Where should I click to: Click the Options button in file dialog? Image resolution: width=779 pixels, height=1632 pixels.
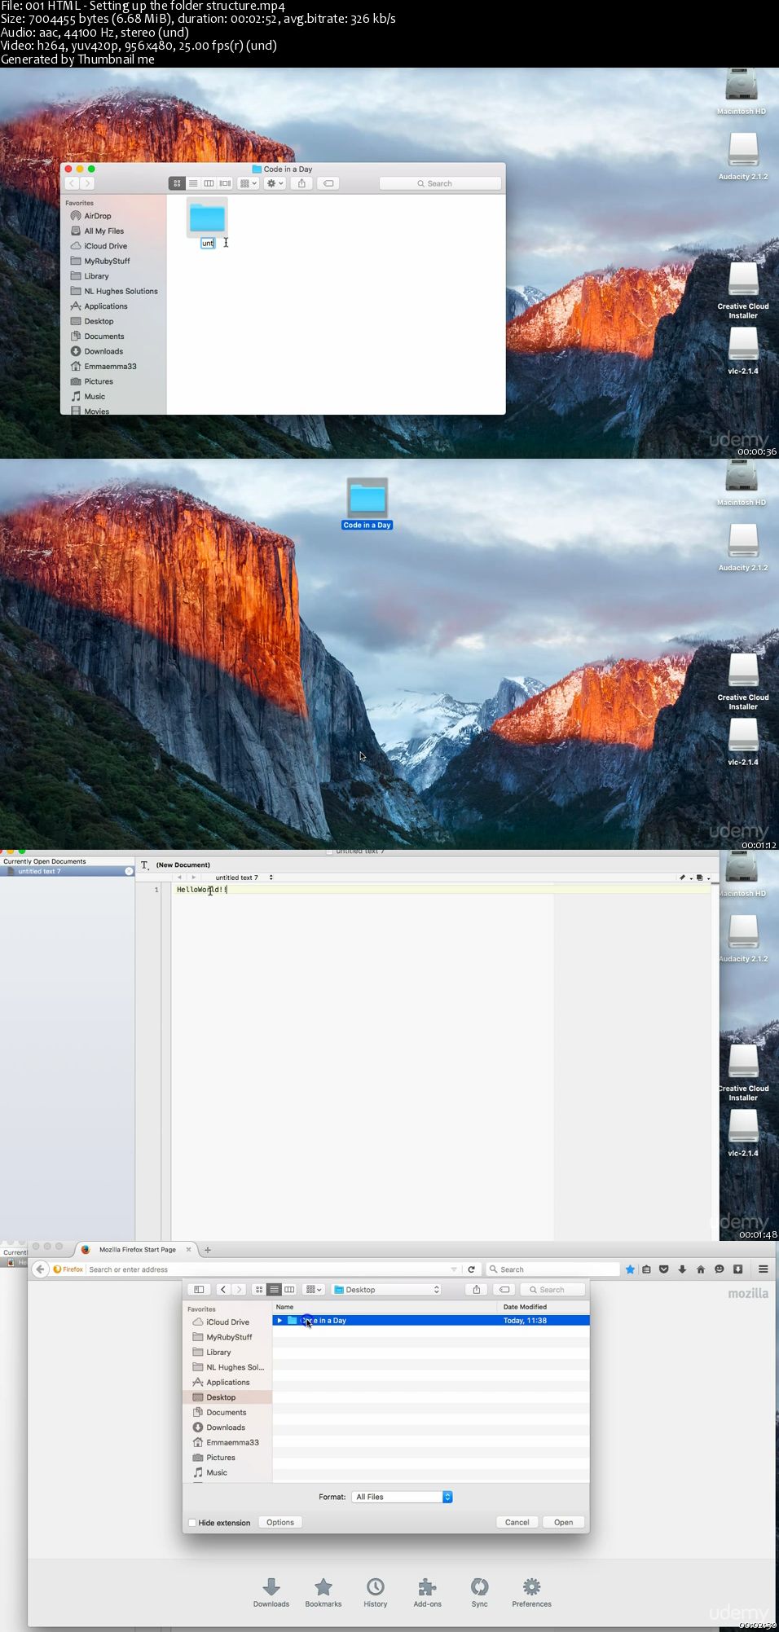(x=280, y=1522)
